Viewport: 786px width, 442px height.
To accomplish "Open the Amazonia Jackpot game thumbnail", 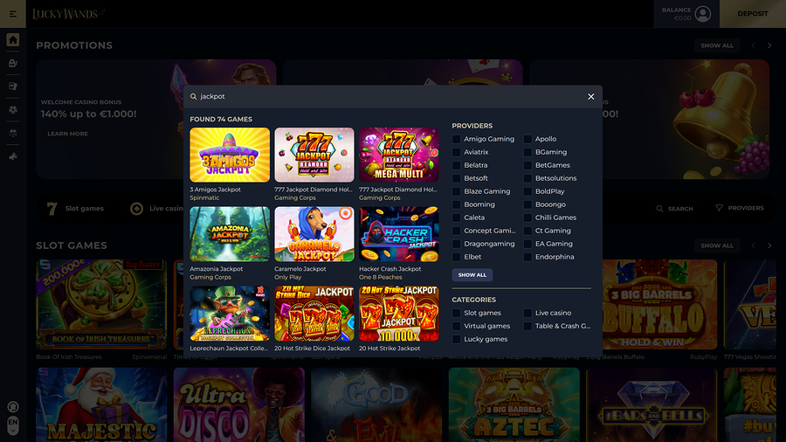I will [x=230, y=234].
